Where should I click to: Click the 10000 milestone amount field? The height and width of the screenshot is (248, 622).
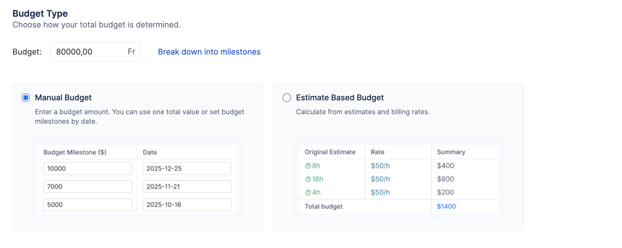pyautogui.click(x=87, y=168)
